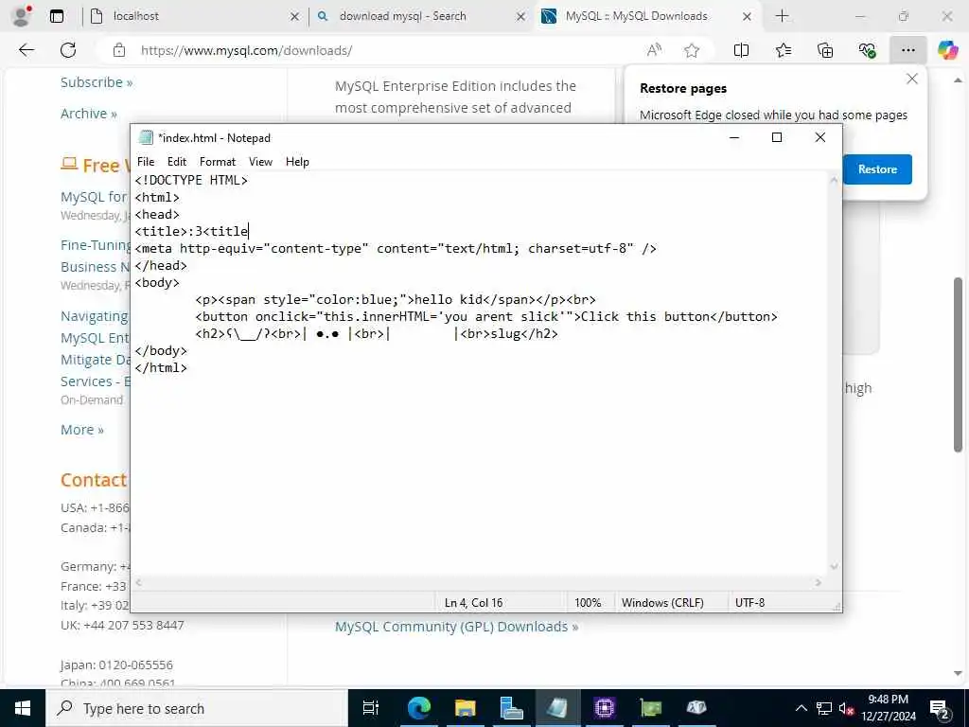The width and height of the screenshot is (969, 727).
Task: Place cursor on the <title> line in Notepad
Action: click(x=191, y=231)
